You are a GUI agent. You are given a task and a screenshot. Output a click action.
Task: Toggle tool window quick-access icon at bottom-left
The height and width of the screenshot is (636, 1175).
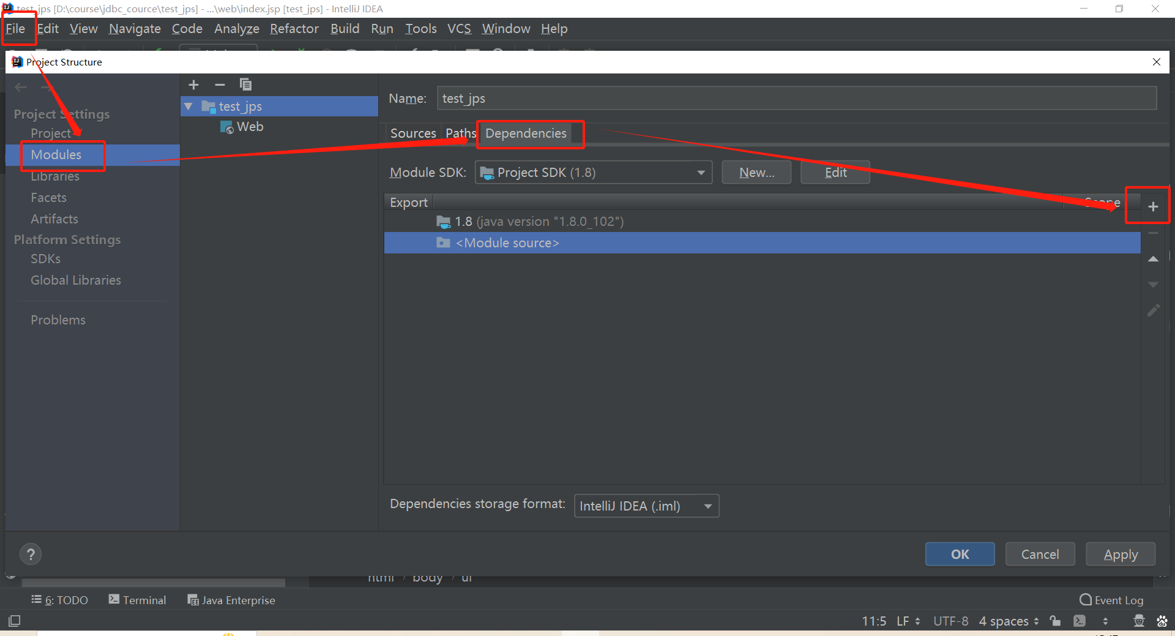(15, 621)
